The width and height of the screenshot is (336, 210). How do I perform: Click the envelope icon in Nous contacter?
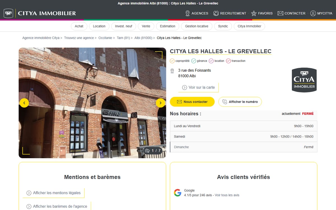[179, 102]
